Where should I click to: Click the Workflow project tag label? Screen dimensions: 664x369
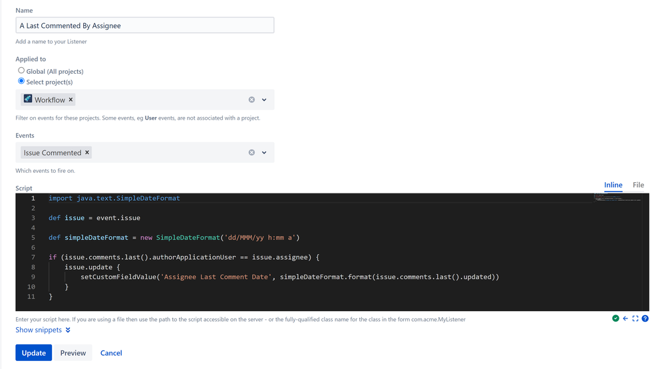pos(50,100)
